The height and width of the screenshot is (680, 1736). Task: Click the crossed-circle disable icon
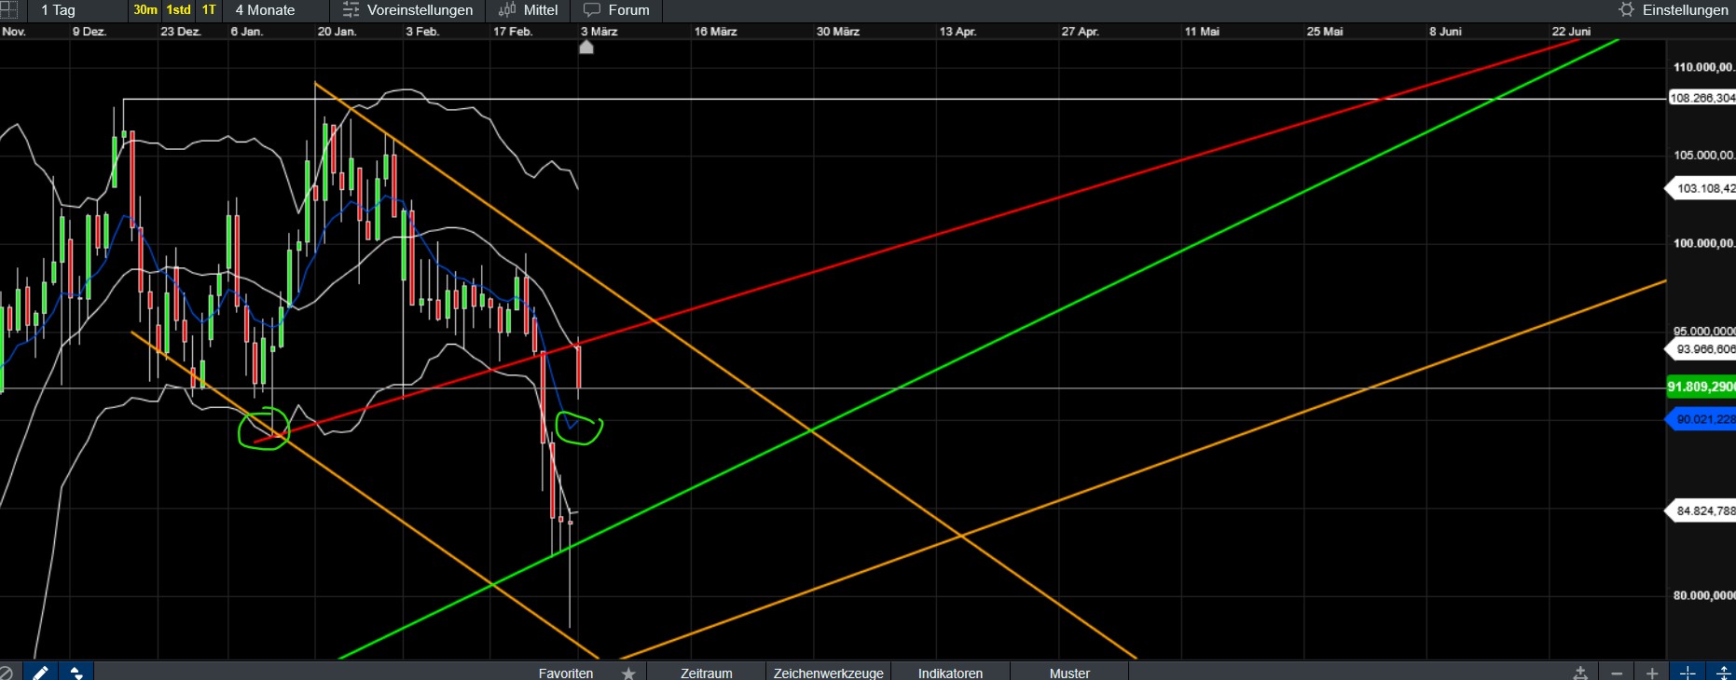(7, 673)
